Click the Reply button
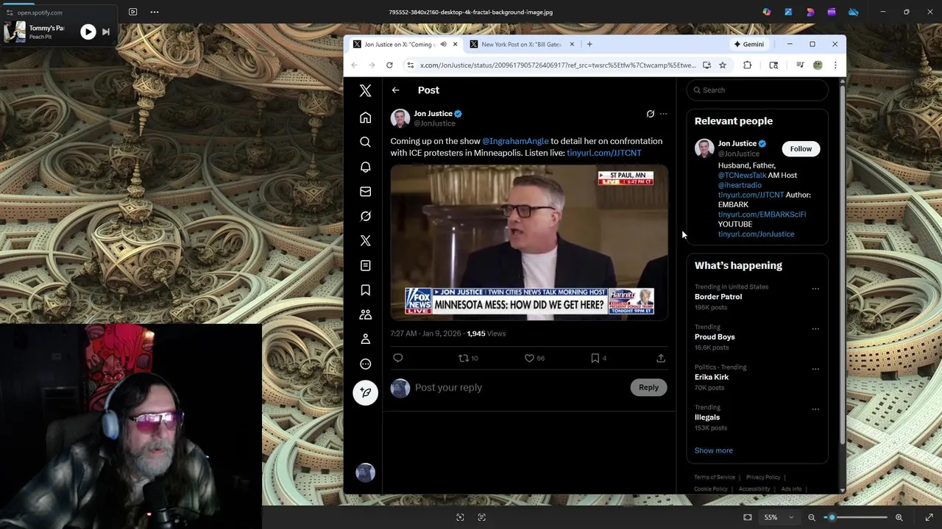Screen dimensions: 942x529 (x=648, y=387)
